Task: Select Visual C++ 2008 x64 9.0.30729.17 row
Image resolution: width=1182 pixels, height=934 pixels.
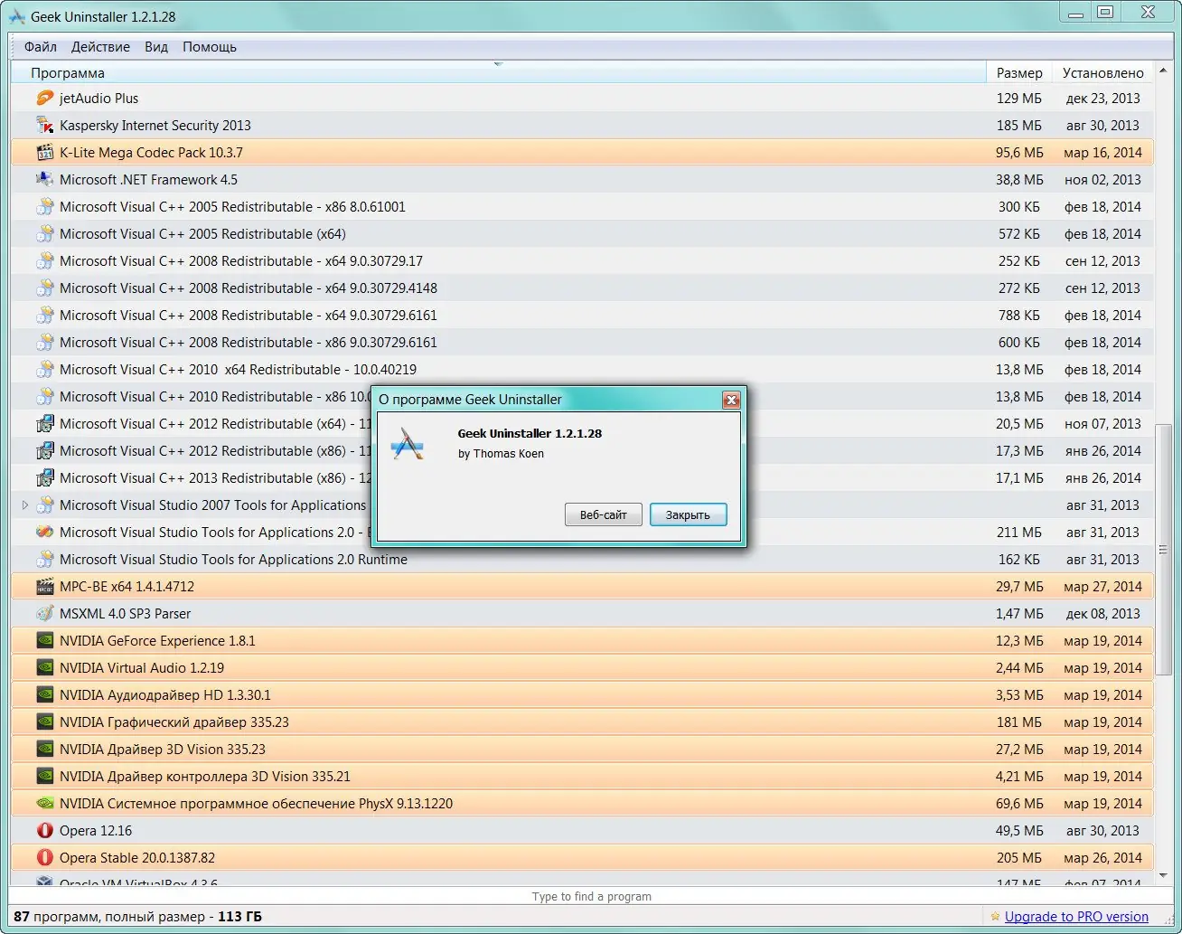Action: pos(583,260)
